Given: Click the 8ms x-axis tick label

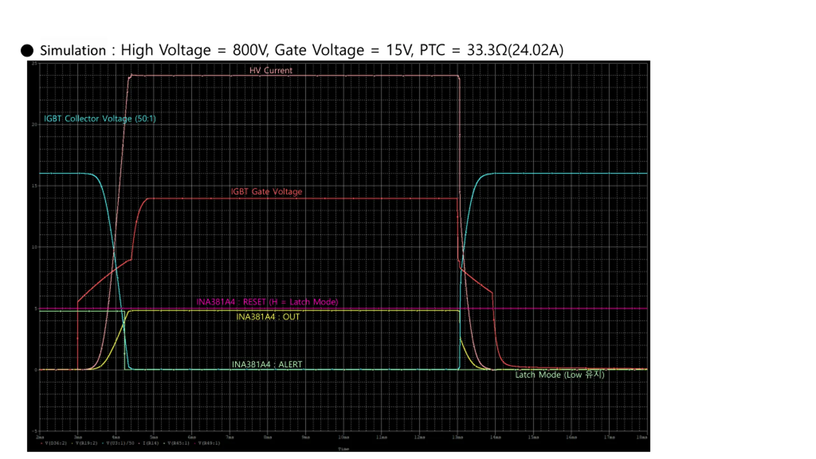Looking at the screenshot, I should coord(268,437).
